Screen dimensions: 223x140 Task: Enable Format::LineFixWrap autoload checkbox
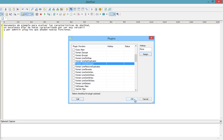(74, 58)
